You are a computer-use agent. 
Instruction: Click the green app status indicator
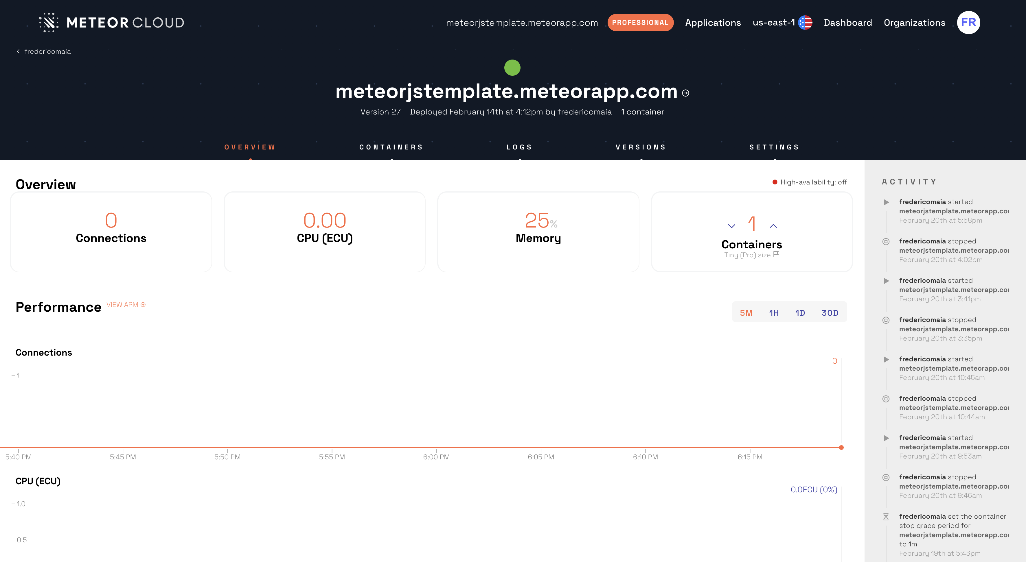pos(512,68)
